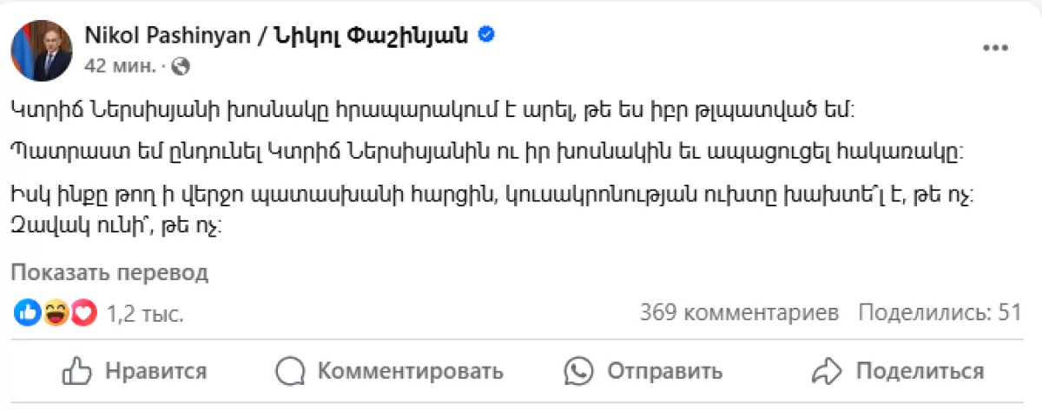Click the public globe audience icon
Image resolution: width=1042 pixels, height=411 pixels.
coord(181,65)
